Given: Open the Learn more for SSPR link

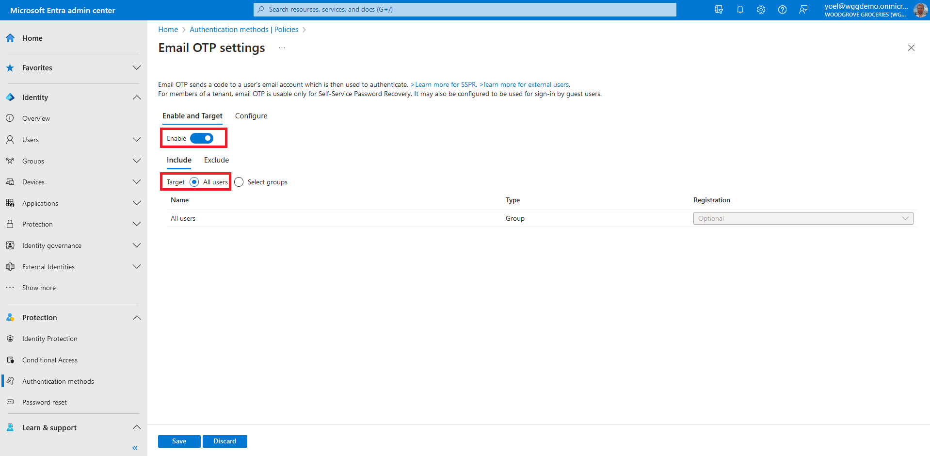Looking at the screenshot, I should click(x=445, y=84).
